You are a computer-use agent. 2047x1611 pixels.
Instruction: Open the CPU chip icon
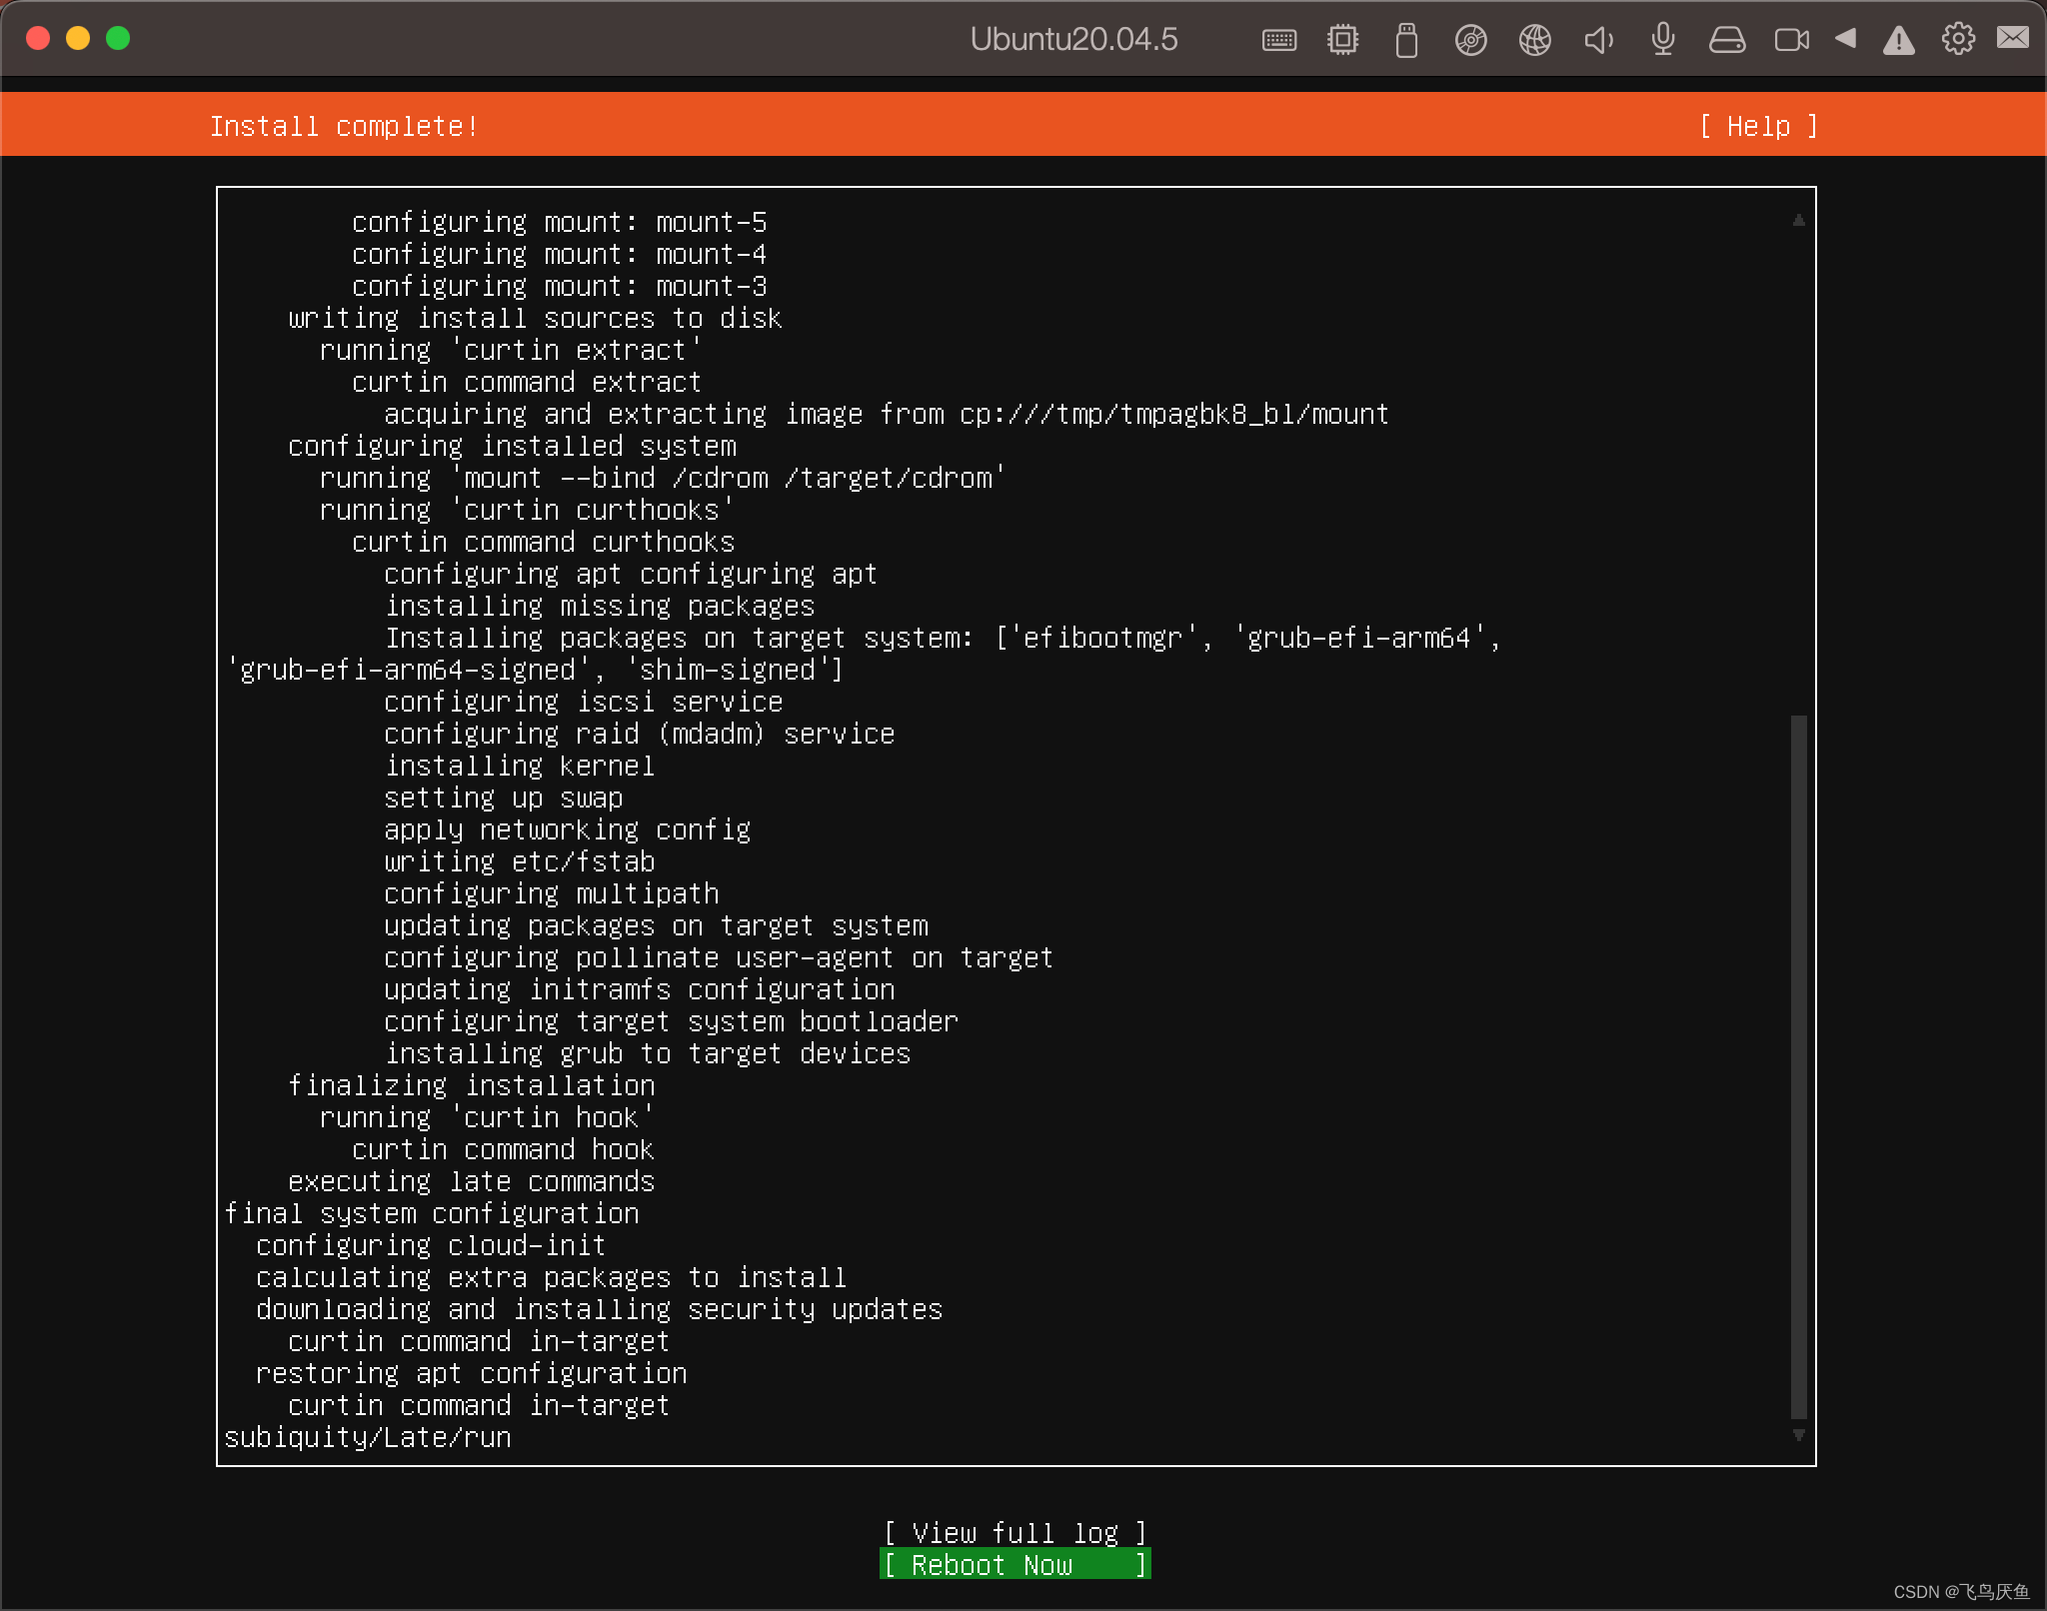point(1342,40)
